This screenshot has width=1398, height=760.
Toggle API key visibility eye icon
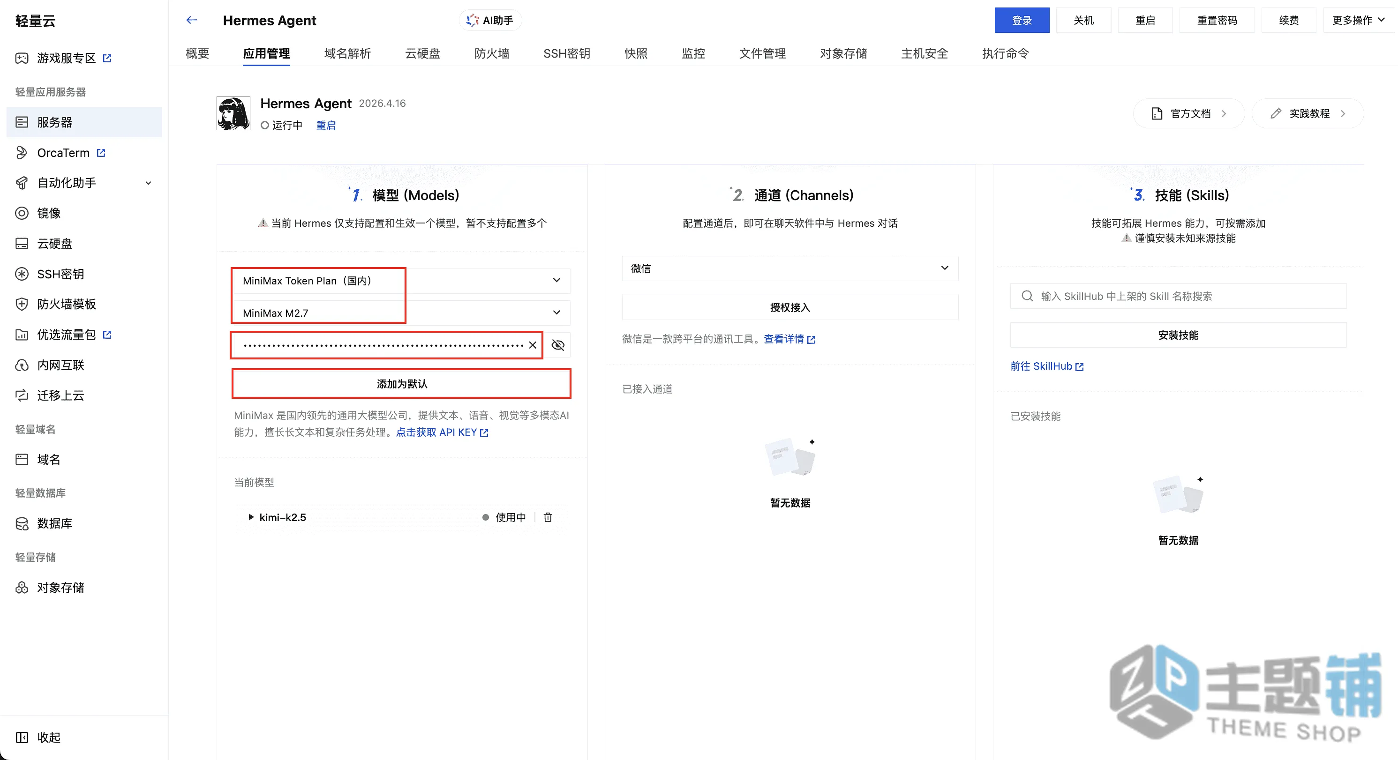click(558, 345)
